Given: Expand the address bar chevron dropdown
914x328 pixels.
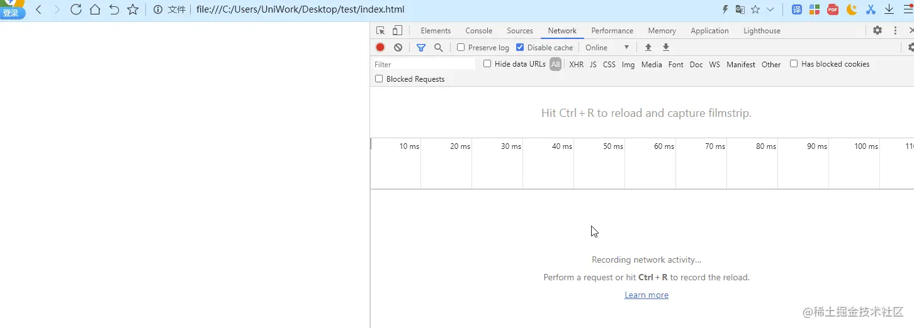Looking at the screenshot, I should 770,9.
